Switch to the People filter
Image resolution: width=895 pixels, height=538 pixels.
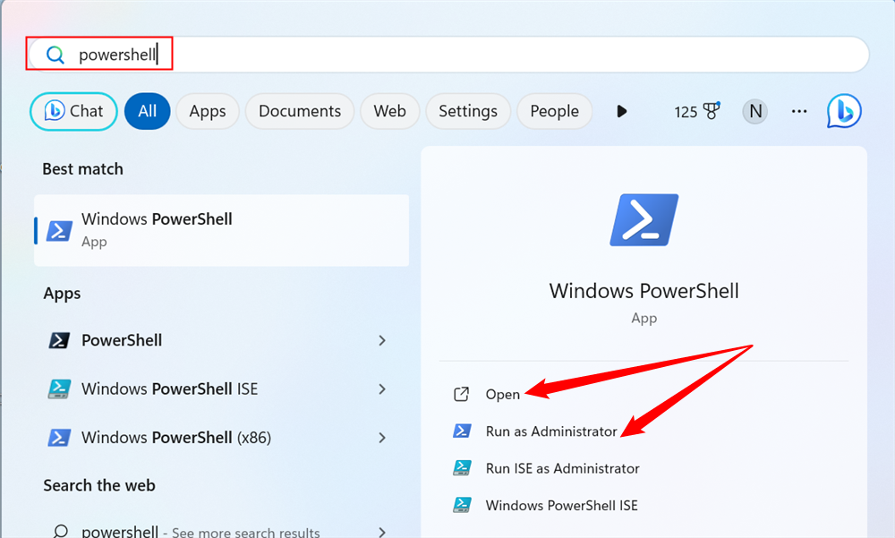pyautogui.click(x=554, y=111)
